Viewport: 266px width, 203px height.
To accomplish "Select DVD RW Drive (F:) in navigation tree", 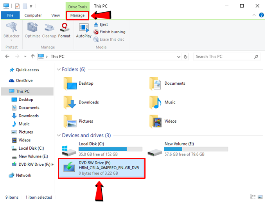I will [x=32, y=165].
